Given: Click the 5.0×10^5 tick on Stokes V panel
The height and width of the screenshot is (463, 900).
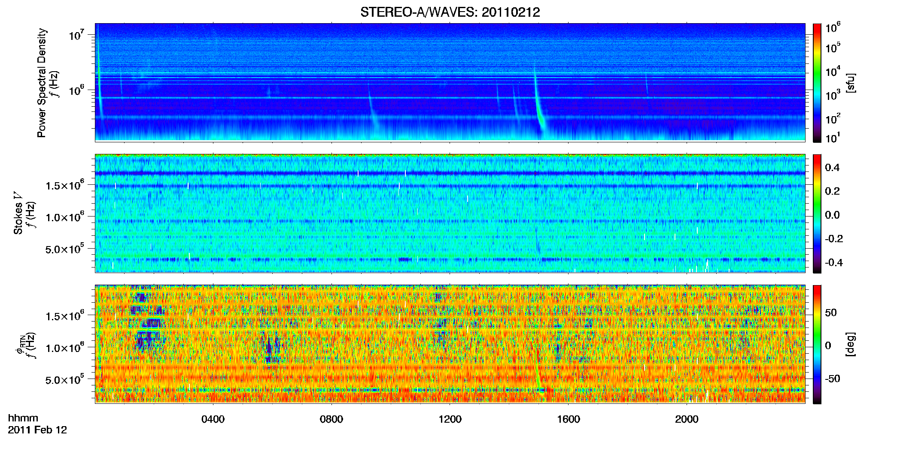Looking at the screenshot, I should click(x=65, y=248).
